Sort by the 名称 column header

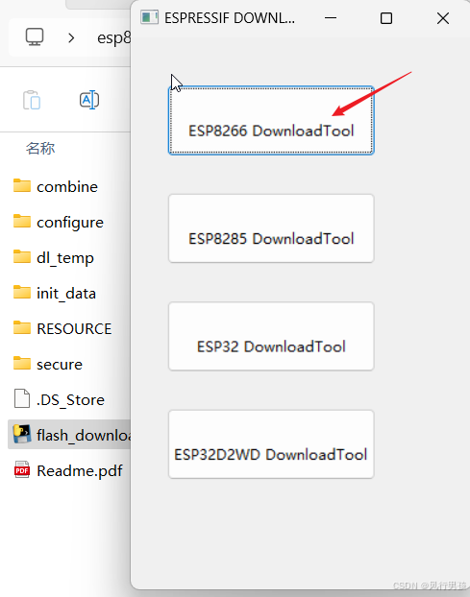40,149
